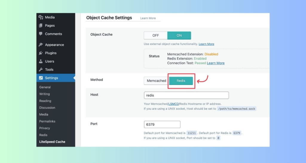Open Plugins using the plug icon

click(x=41, y=53)
